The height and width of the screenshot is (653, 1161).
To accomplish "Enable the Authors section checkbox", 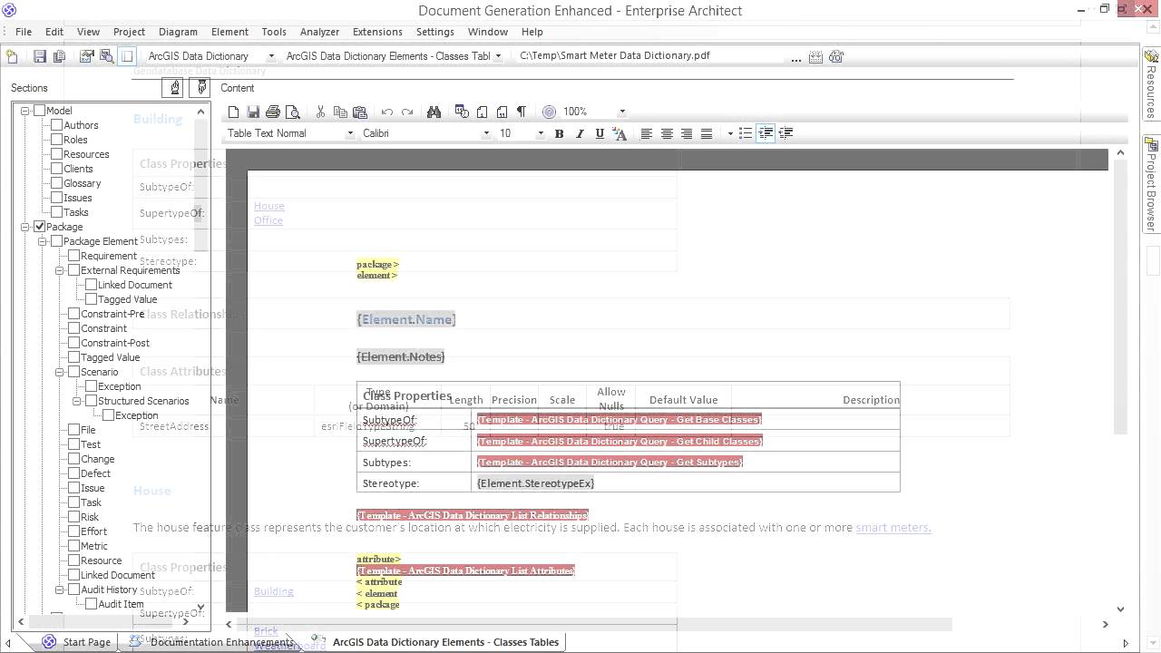I will 56,125.
